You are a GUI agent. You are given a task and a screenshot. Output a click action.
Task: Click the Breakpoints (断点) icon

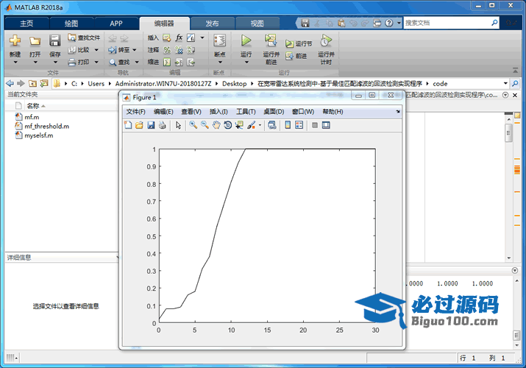pos(219,40)
